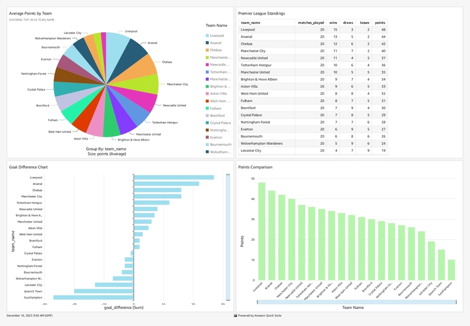Image resolution: width=470 pixels, height=326 pixels.
Task: Click Liverpool bar in Points Comparison
Action: pyautogui.click(x=261, y=231)
